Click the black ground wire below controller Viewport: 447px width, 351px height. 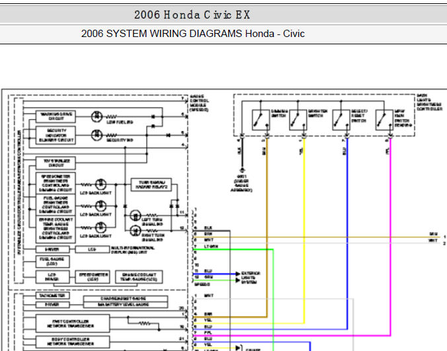(x=242, y=154)
